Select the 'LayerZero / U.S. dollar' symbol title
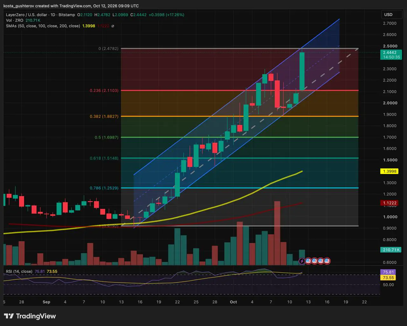407x326 pixels. 26,15
